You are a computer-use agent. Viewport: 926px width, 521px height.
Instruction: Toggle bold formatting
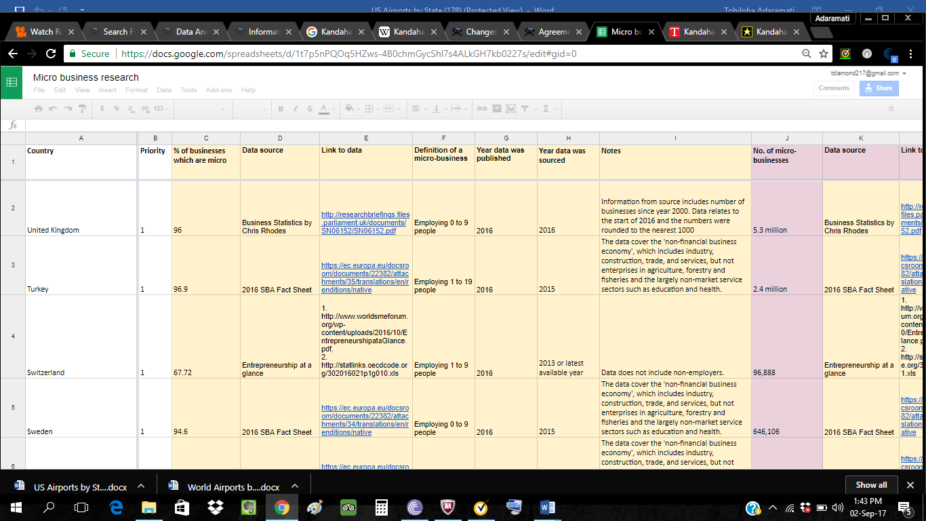[281, 109]
